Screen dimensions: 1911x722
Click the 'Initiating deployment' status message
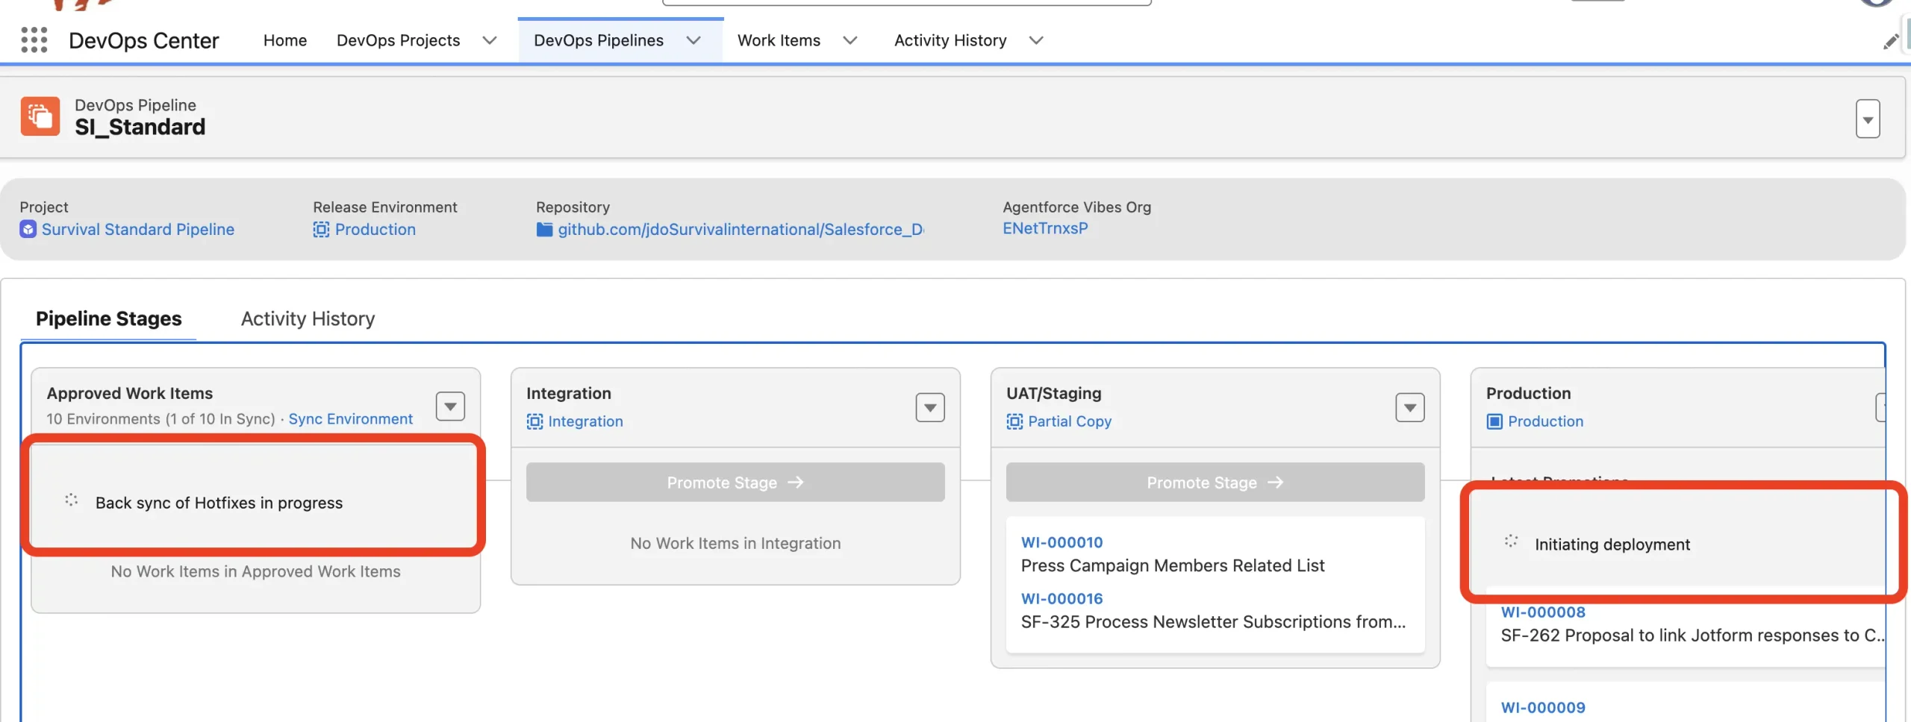1612,544
